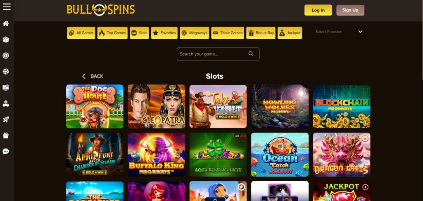Click the home icon in sidebar
423x201 pixels.
coord(6,23)
